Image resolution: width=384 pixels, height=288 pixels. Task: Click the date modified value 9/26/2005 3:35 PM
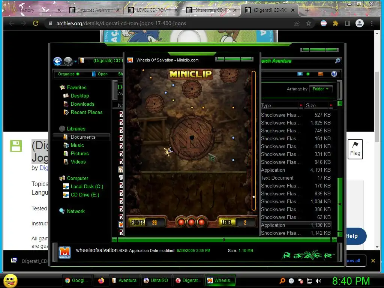[193, 250]
